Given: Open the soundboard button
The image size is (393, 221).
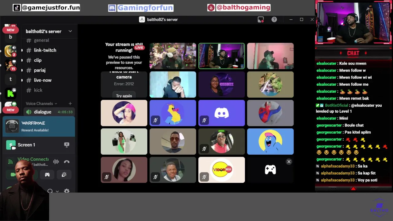Looking at the screenshot, I should 64,174.
